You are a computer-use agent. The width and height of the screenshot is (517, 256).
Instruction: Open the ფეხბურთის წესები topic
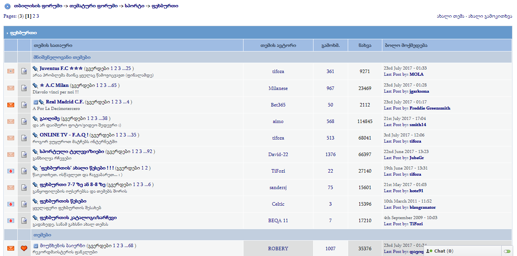click(63, 201)
